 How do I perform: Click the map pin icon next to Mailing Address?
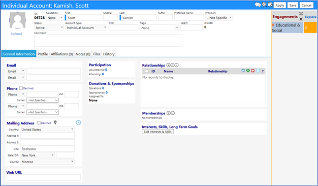click(x=55, y=122)
